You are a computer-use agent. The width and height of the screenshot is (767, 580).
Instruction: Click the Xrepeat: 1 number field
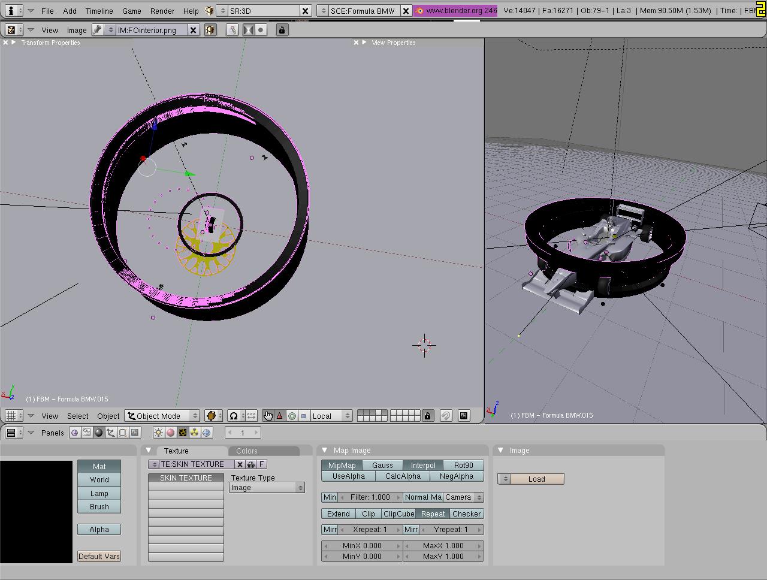point(370,530)
